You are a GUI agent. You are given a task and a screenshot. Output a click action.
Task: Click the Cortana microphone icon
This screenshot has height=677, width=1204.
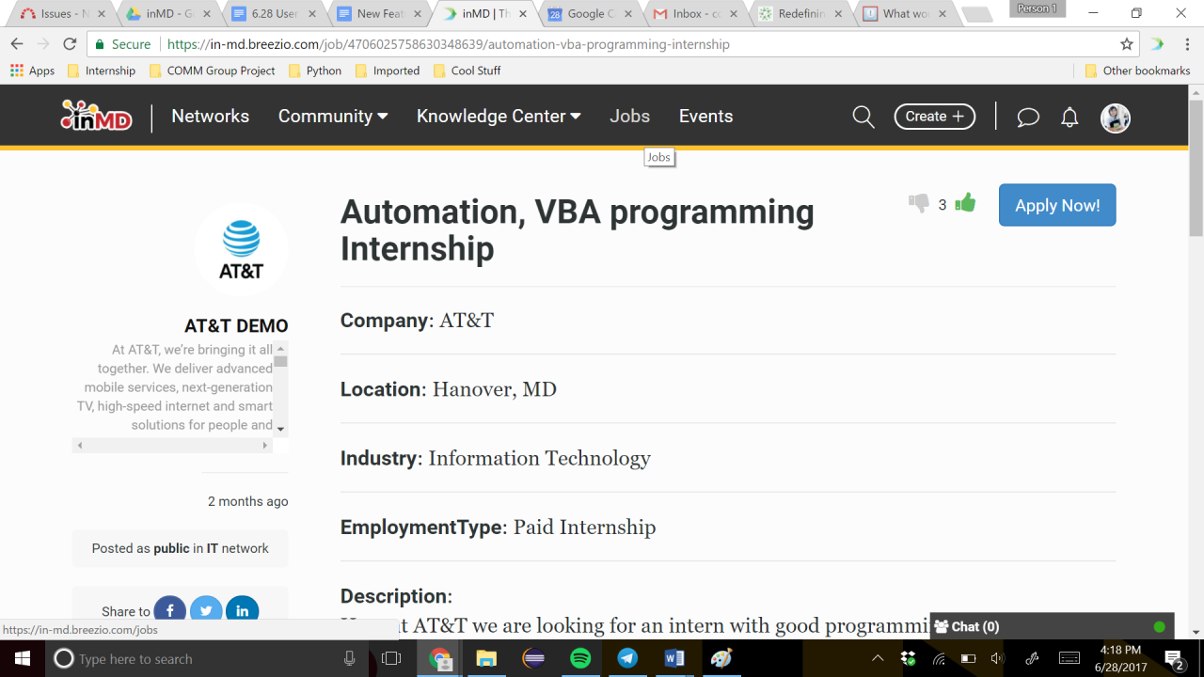pyautogui.click(x=350, y=658)
